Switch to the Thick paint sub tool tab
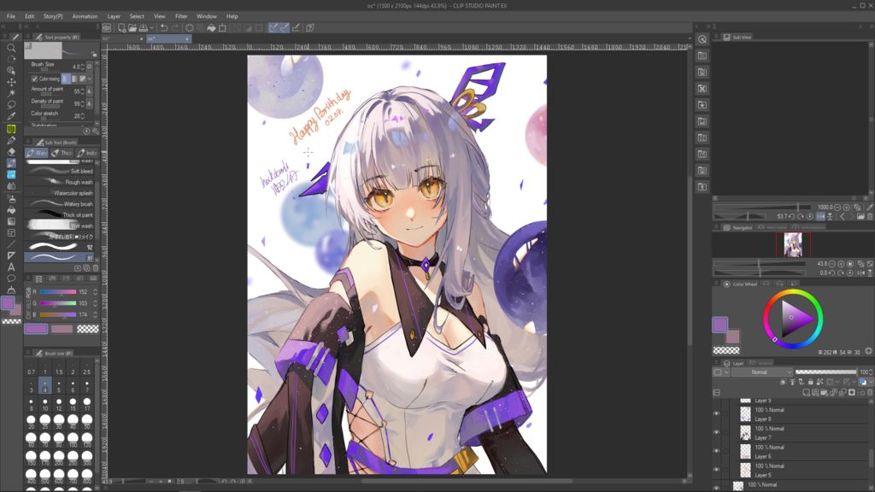Screen dimensions: 875x492 click(x=62, y=153)
